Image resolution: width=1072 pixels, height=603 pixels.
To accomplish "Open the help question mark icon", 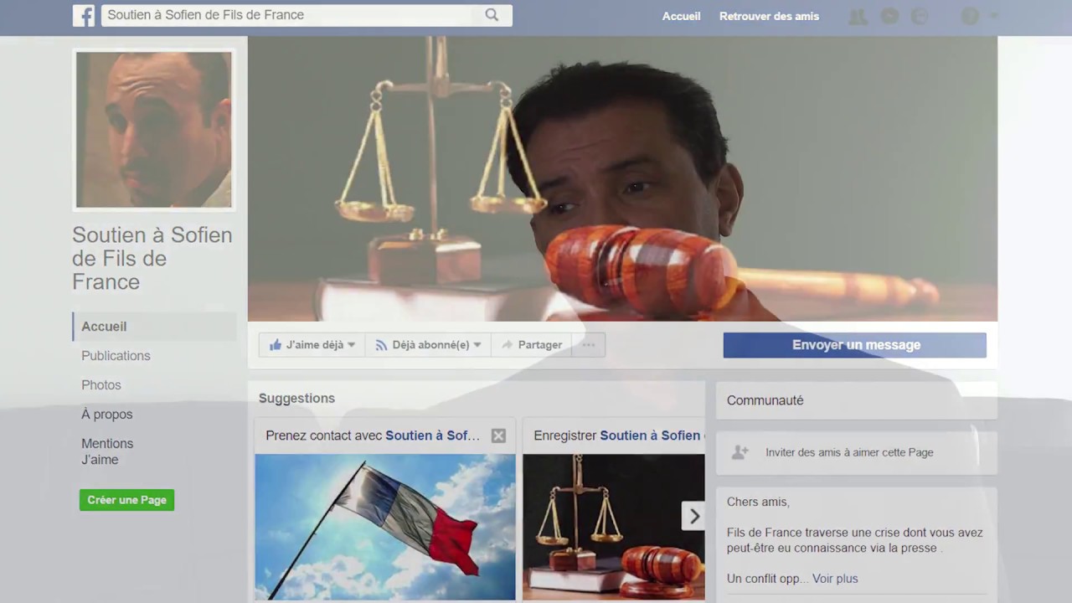I will coord(970,16).
